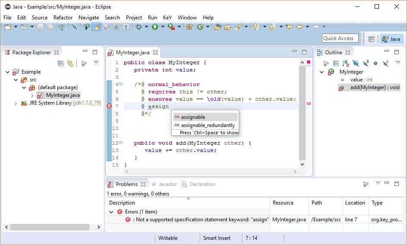407x245 pixels.
Task: Click red error square in overview ruler top
Action: (309, 62)
